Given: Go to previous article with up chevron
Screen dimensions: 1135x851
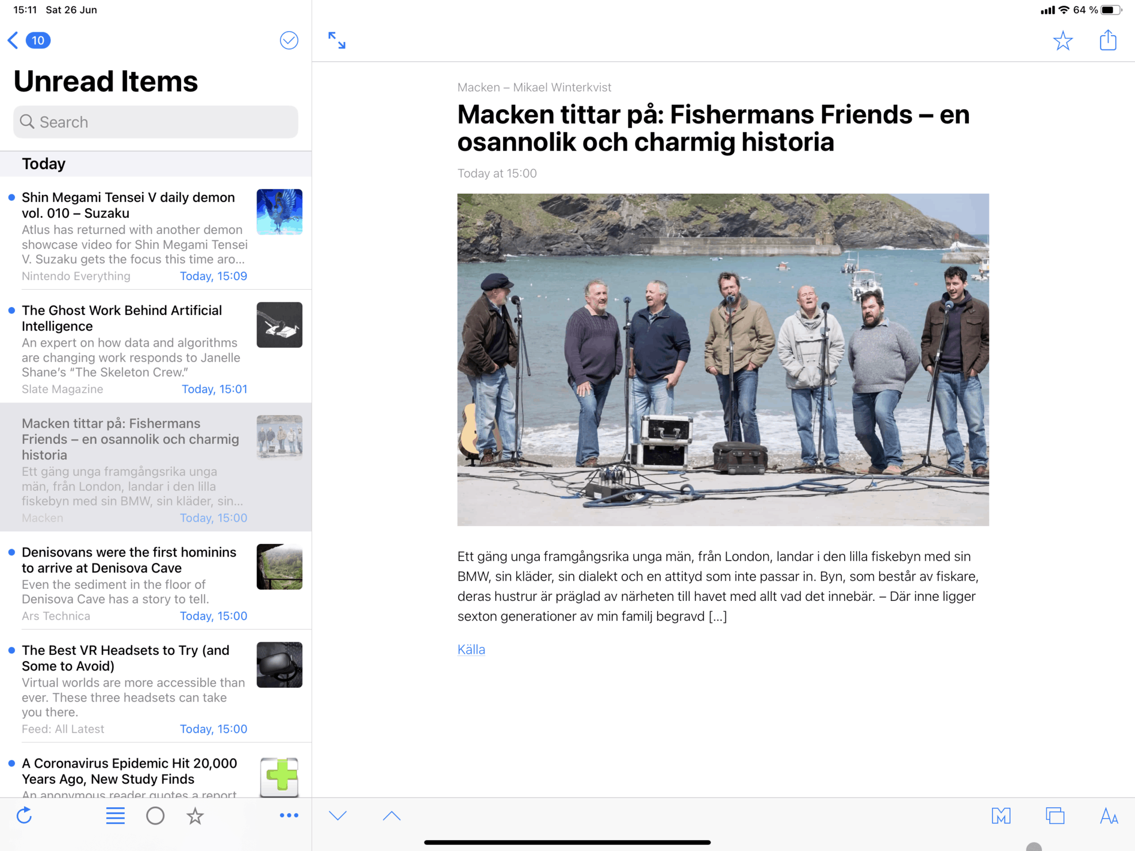Looking at the screenshot, I should point(392,815).
